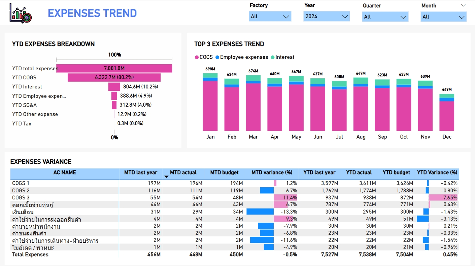Click the sort arrow under MTD actual header
This screenshot has height=266, width=475.
pyautogui.click(x=166, y=177)
